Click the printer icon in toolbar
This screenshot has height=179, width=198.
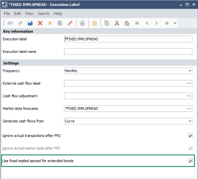click(82, 23)
